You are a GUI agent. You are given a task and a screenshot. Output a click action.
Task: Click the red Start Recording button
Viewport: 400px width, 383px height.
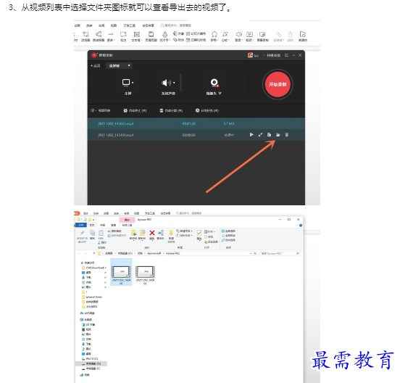278,84
